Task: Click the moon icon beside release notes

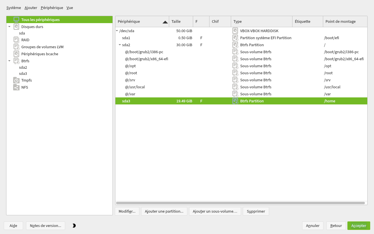Action: coord(74,226)
